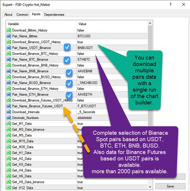This screenshot has width=190, height=191.
Task: Click the 'true' value of Get_H8_Data_binance
Action: [80, 182]
